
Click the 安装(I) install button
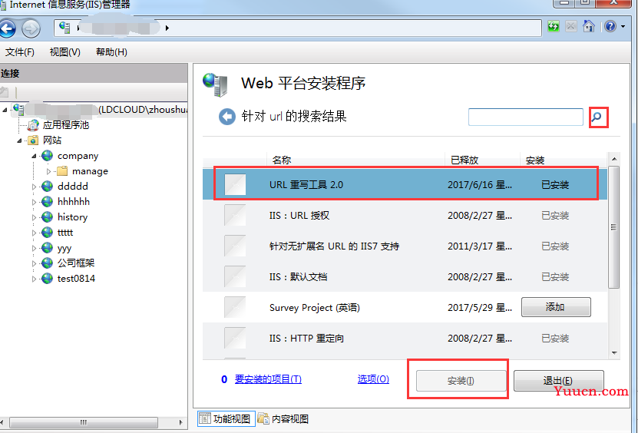tap(461, 381)
